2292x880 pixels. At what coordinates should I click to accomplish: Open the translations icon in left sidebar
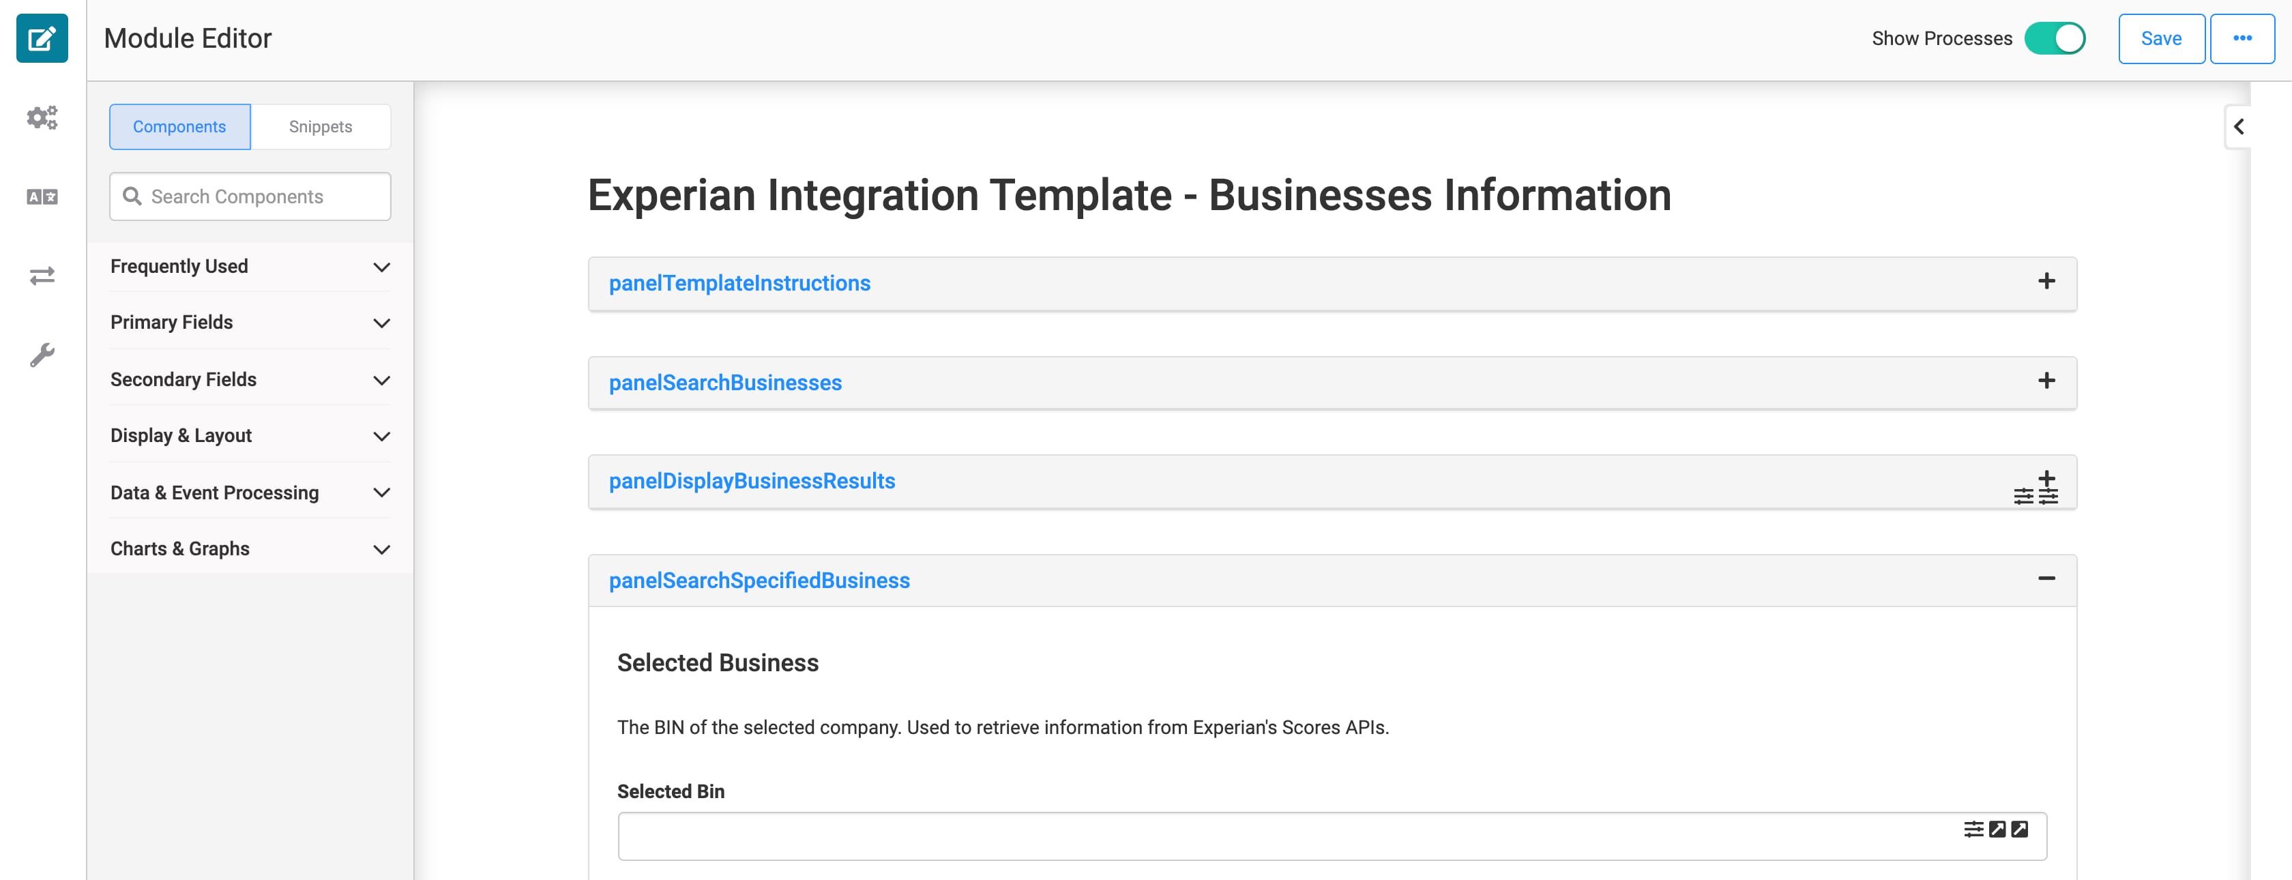tap(42, 196)
